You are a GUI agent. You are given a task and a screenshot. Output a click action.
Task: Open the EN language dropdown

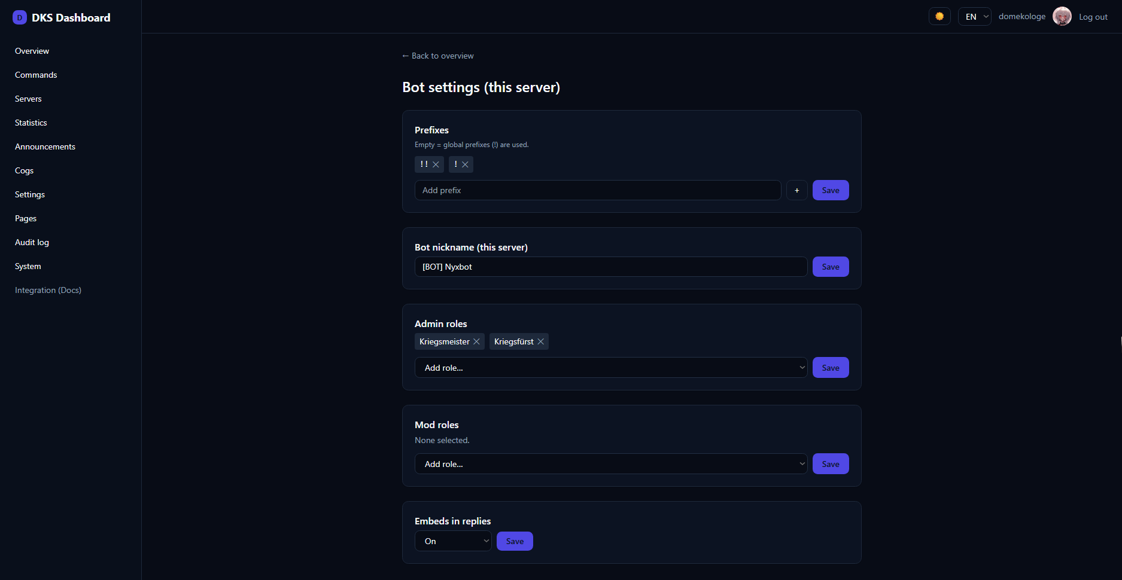tap(974, 17)
